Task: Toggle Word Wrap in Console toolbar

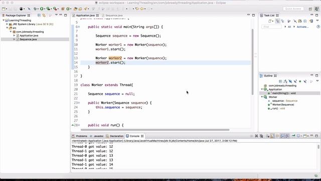Action: [x=277, y=136]
